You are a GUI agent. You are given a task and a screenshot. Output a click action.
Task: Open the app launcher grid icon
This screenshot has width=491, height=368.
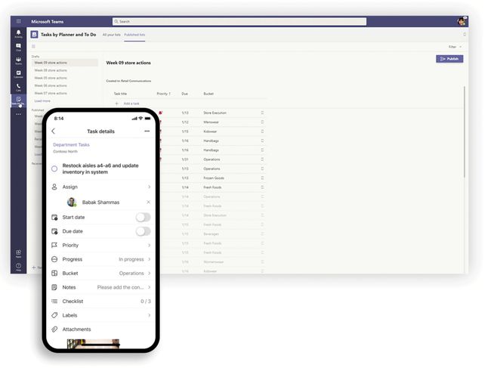18,21
